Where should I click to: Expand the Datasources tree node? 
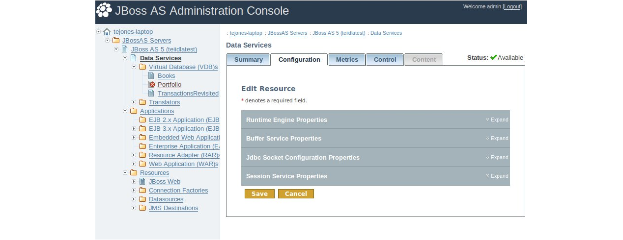134,199
